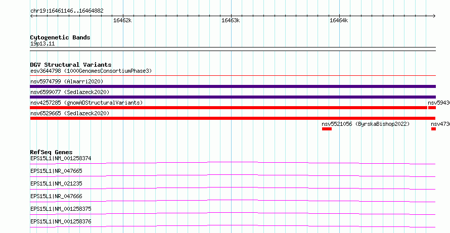Screen dimensions: 450x233
Task: Click the DGV Structural Variants track title
Action: (71, 65)
